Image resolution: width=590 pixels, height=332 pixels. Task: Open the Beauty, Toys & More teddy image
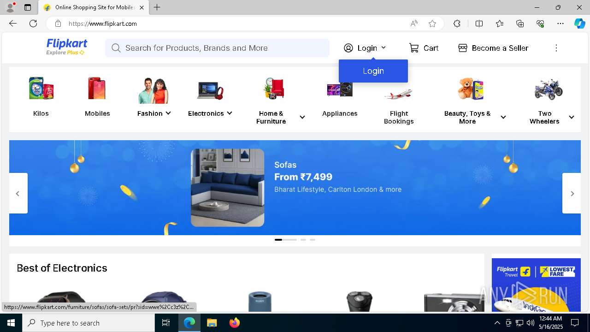[x=471, y=89]
